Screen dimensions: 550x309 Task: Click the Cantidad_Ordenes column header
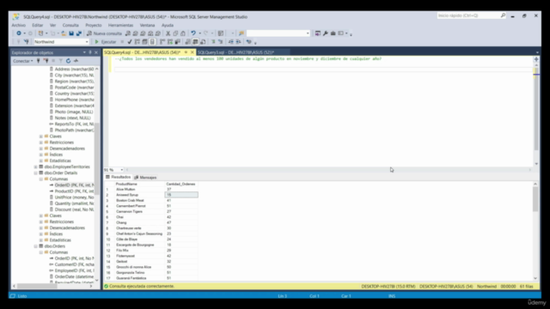coord(181,184)
